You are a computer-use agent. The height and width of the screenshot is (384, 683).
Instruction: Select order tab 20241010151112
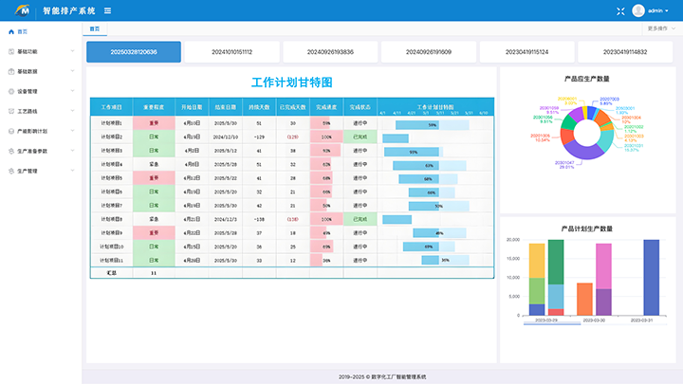pyautogui.click(x=232, y=52)
